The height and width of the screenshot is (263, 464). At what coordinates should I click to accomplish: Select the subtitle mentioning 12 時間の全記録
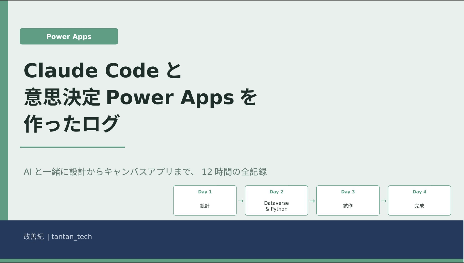coord(145,172)
